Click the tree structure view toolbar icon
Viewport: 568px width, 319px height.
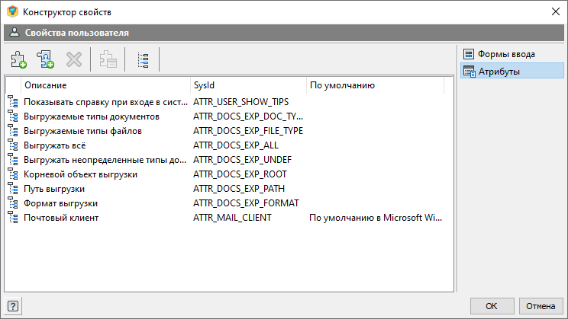point(143,60)
